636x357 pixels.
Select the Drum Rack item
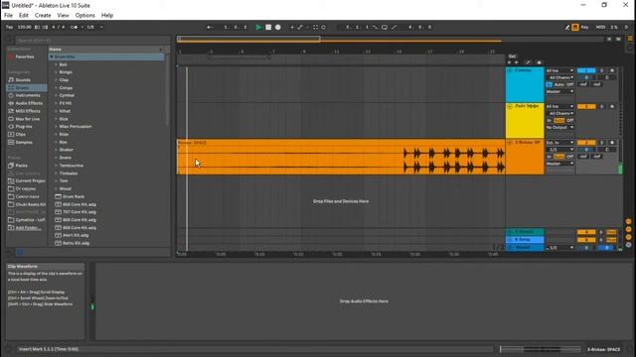click(x=73, y=196)
